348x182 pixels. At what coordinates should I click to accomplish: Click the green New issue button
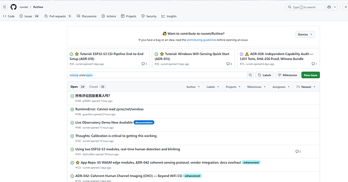click(x=311, y=75)
